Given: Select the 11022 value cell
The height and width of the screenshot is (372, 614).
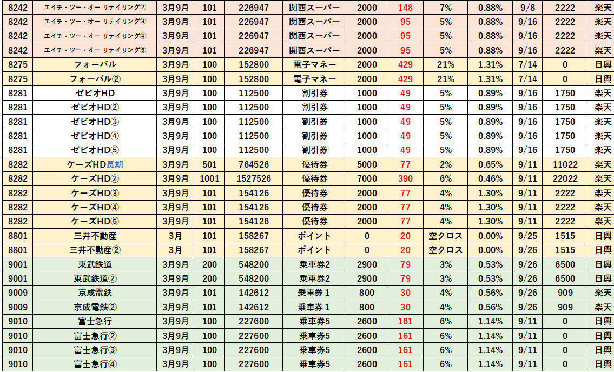Looking at the screenshot, I should (x=565, y=164).
